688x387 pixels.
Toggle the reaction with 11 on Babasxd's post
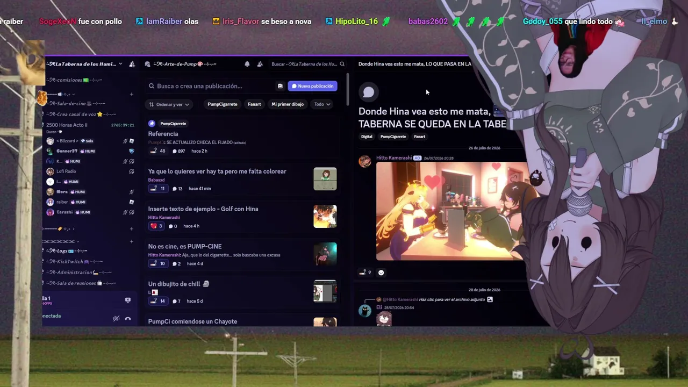coord(157,189)
